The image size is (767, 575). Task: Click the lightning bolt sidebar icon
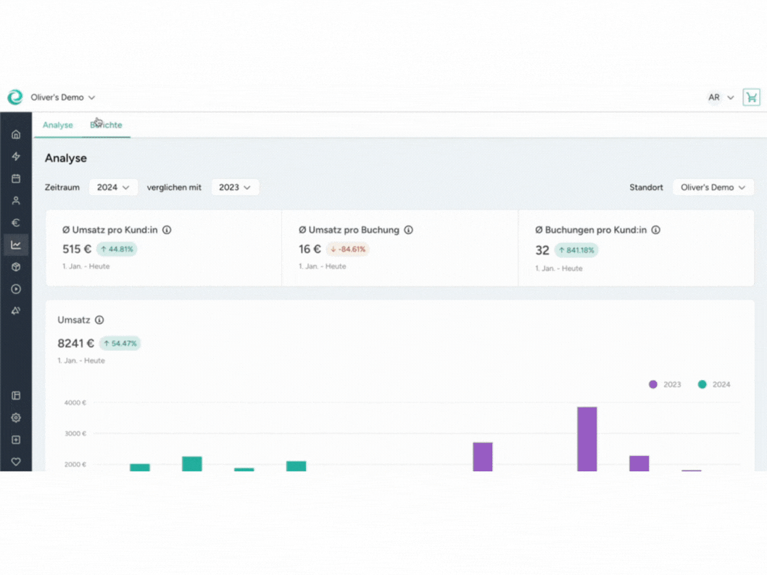click(x=16, y=157)
